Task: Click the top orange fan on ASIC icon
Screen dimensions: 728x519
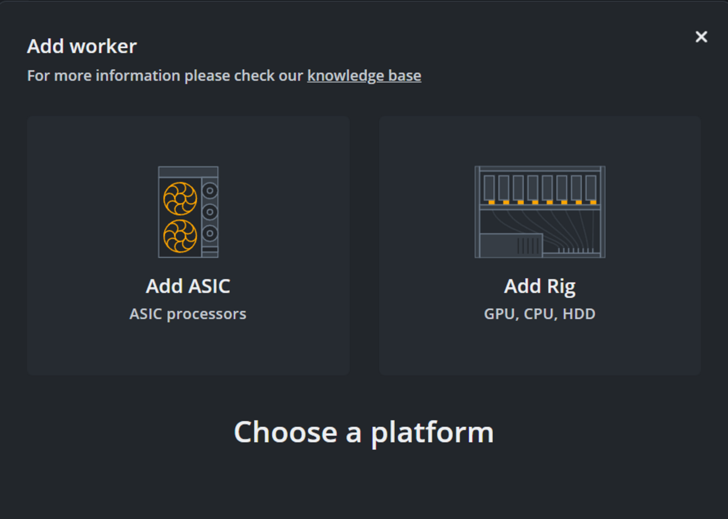Action: point(180,199)
